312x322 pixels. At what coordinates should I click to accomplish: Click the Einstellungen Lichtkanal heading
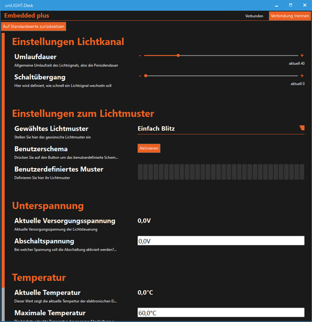pyautogui.click(x=68, y=42)
